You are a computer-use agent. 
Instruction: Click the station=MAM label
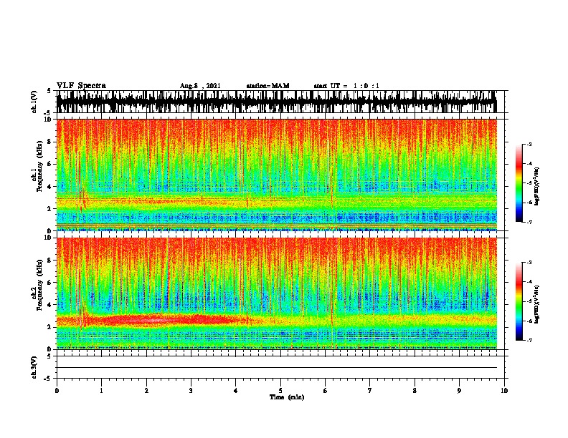tap(268, 86)
